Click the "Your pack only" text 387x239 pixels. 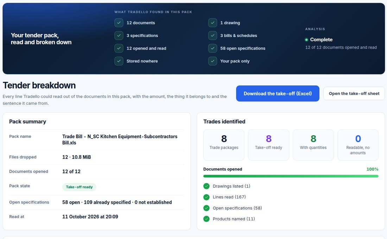pyautogui.click(x=235, y=61)
